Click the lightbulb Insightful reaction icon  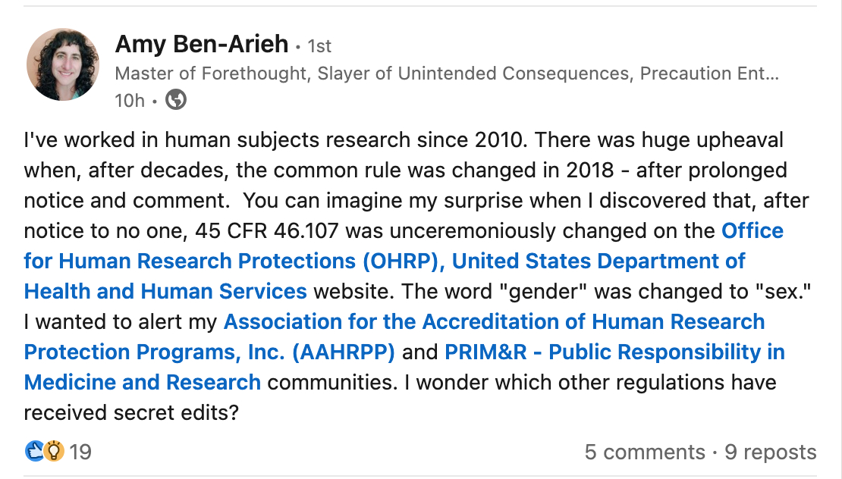(x=53, y=452)
